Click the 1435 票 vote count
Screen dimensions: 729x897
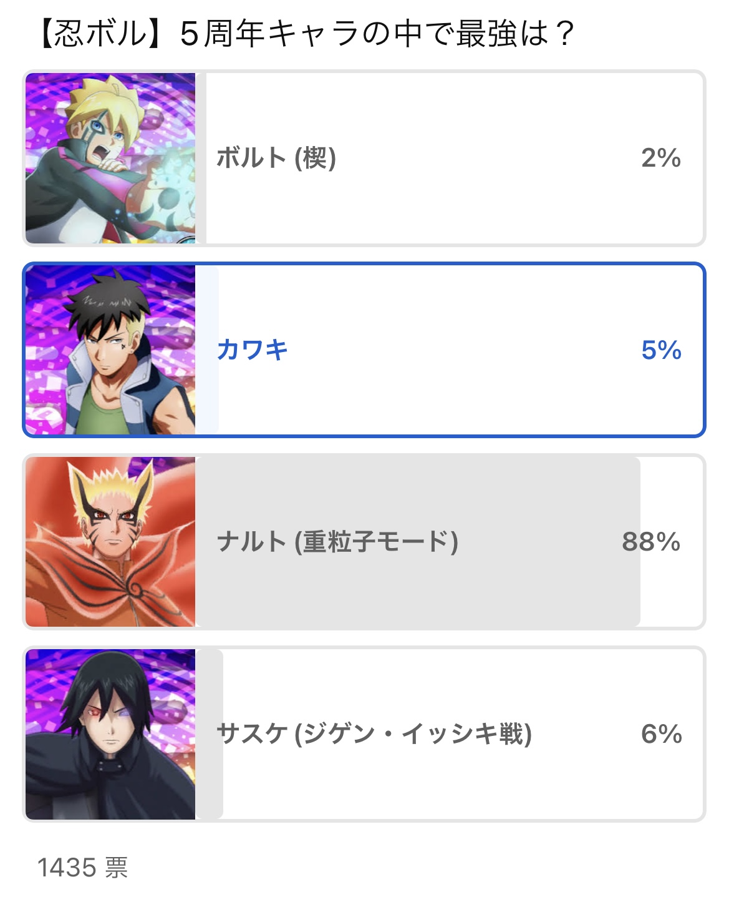(83, 868)
